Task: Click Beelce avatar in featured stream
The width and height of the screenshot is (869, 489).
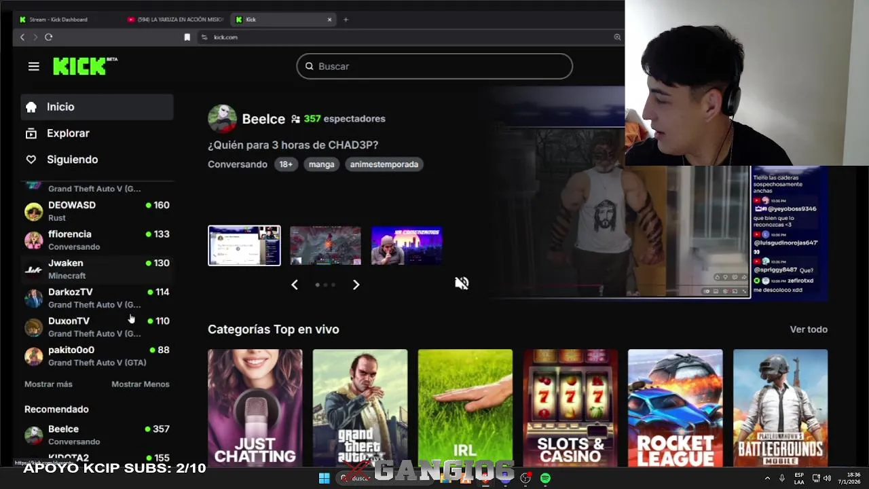Action: click(222, 119)
